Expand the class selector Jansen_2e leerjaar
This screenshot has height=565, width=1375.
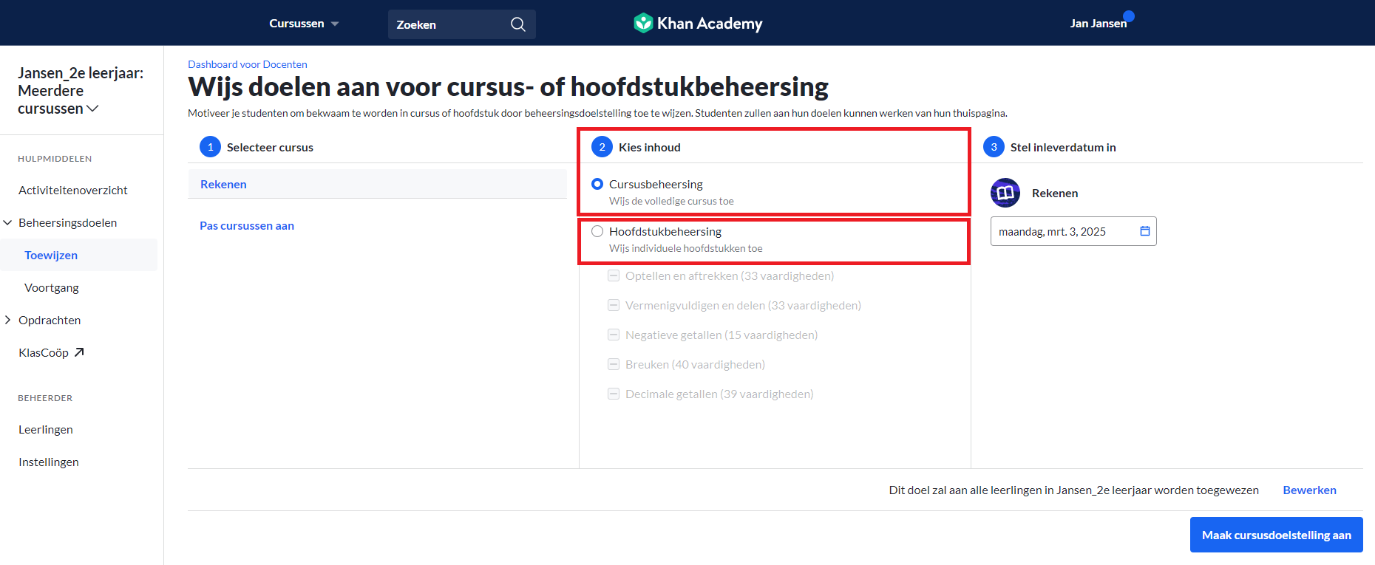[x=81, y=91]
